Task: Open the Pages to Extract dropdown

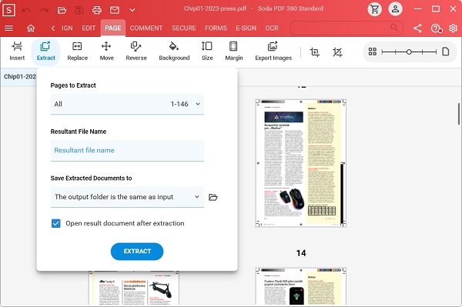Action: click(x=127, y=104)
